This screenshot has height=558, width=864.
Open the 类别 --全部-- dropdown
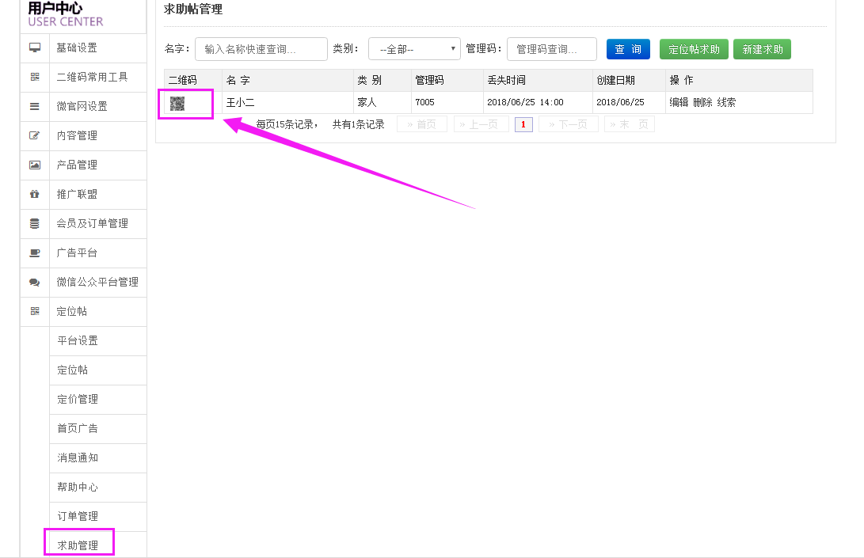[x=414, y=49]
